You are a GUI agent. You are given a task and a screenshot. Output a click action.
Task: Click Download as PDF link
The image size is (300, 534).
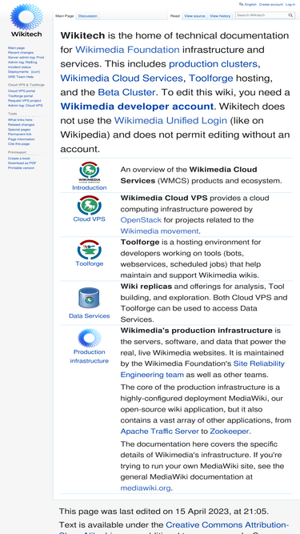[22, 163]
